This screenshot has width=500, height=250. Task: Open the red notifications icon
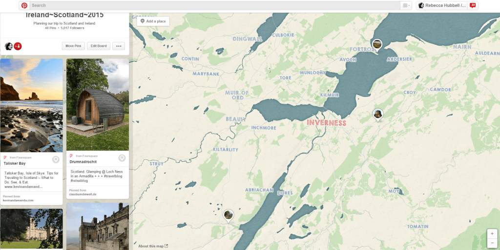pyautogui.click(x=473, y=5)
